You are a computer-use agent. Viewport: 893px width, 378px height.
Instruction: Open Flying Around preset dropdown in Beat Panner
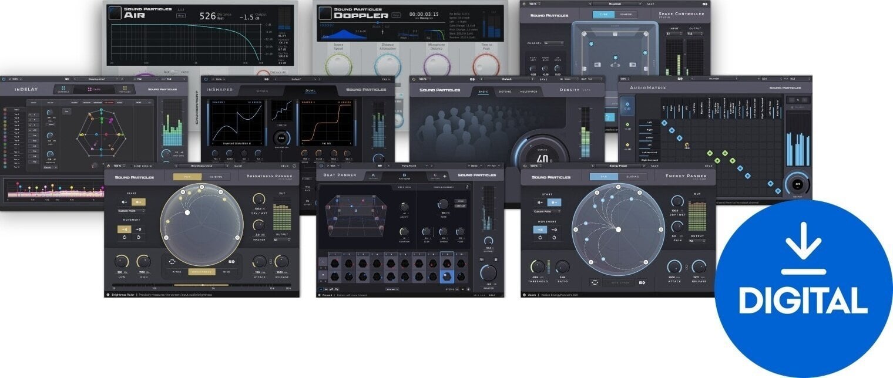pos(408,166)
